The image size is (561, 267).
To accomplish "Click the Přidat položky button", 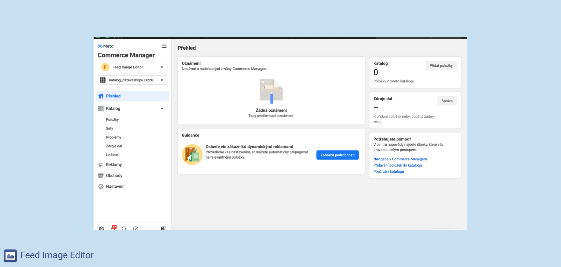I will (441, 65).
